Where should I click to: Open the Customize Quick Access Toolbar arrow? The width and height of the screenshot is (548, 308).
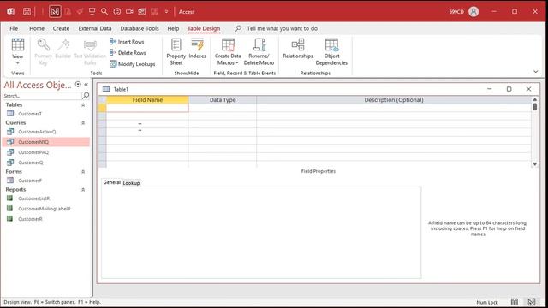[166, 11]
